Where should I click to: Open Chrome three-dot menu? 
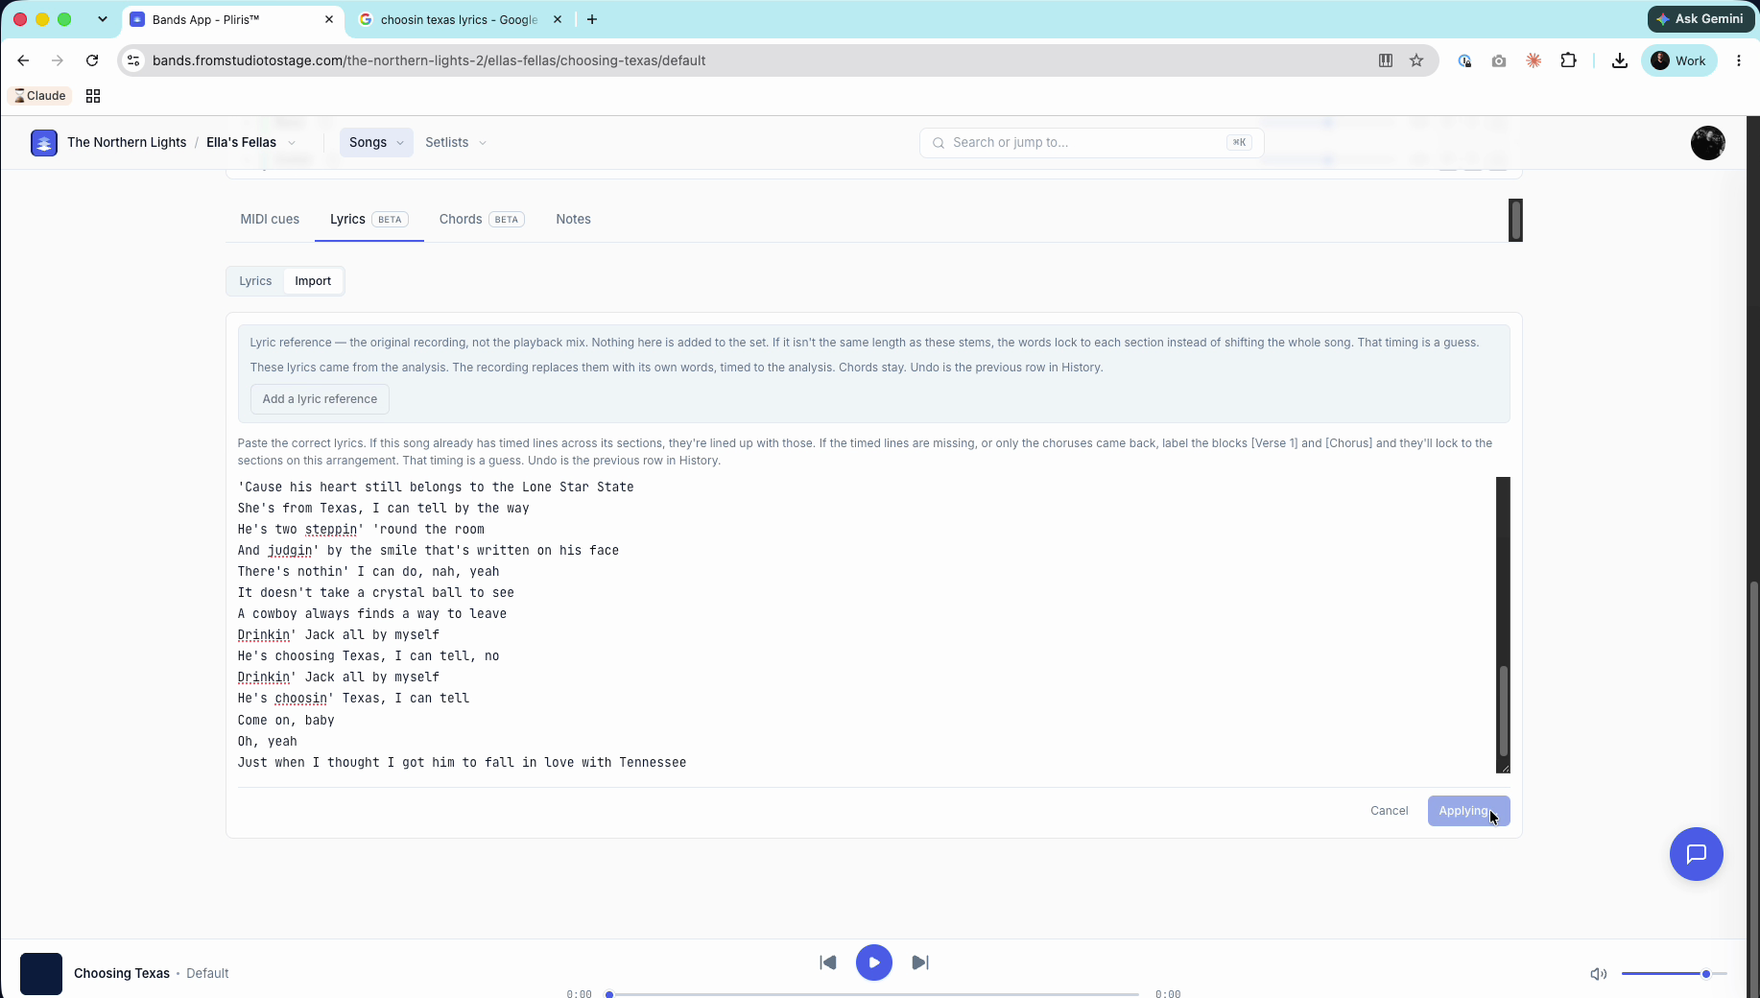pos(1739,60)
